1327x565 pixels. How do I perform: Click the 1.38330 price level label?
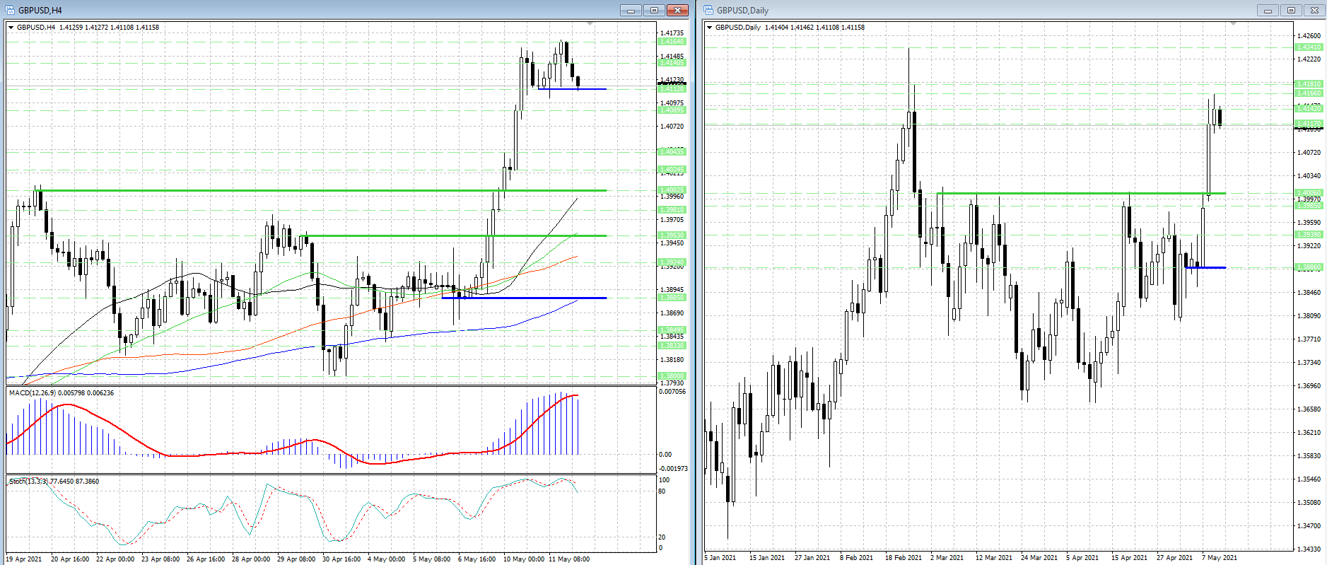[672, 345]
